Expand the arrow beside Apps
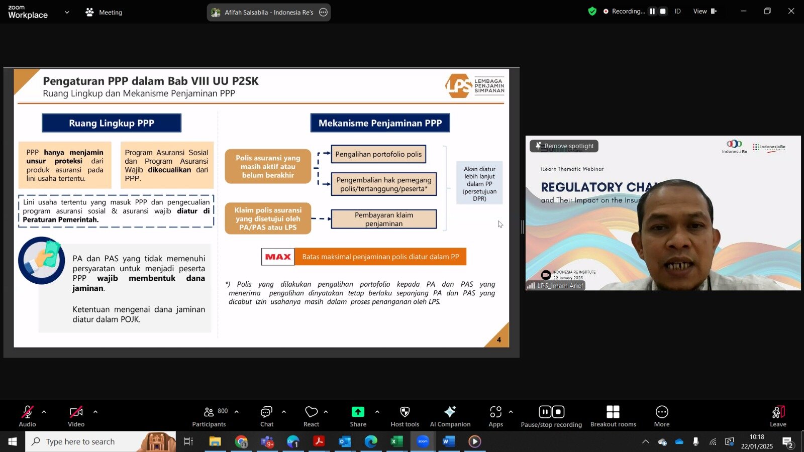This screenshot has height=452, width=804. pos(511,412)
